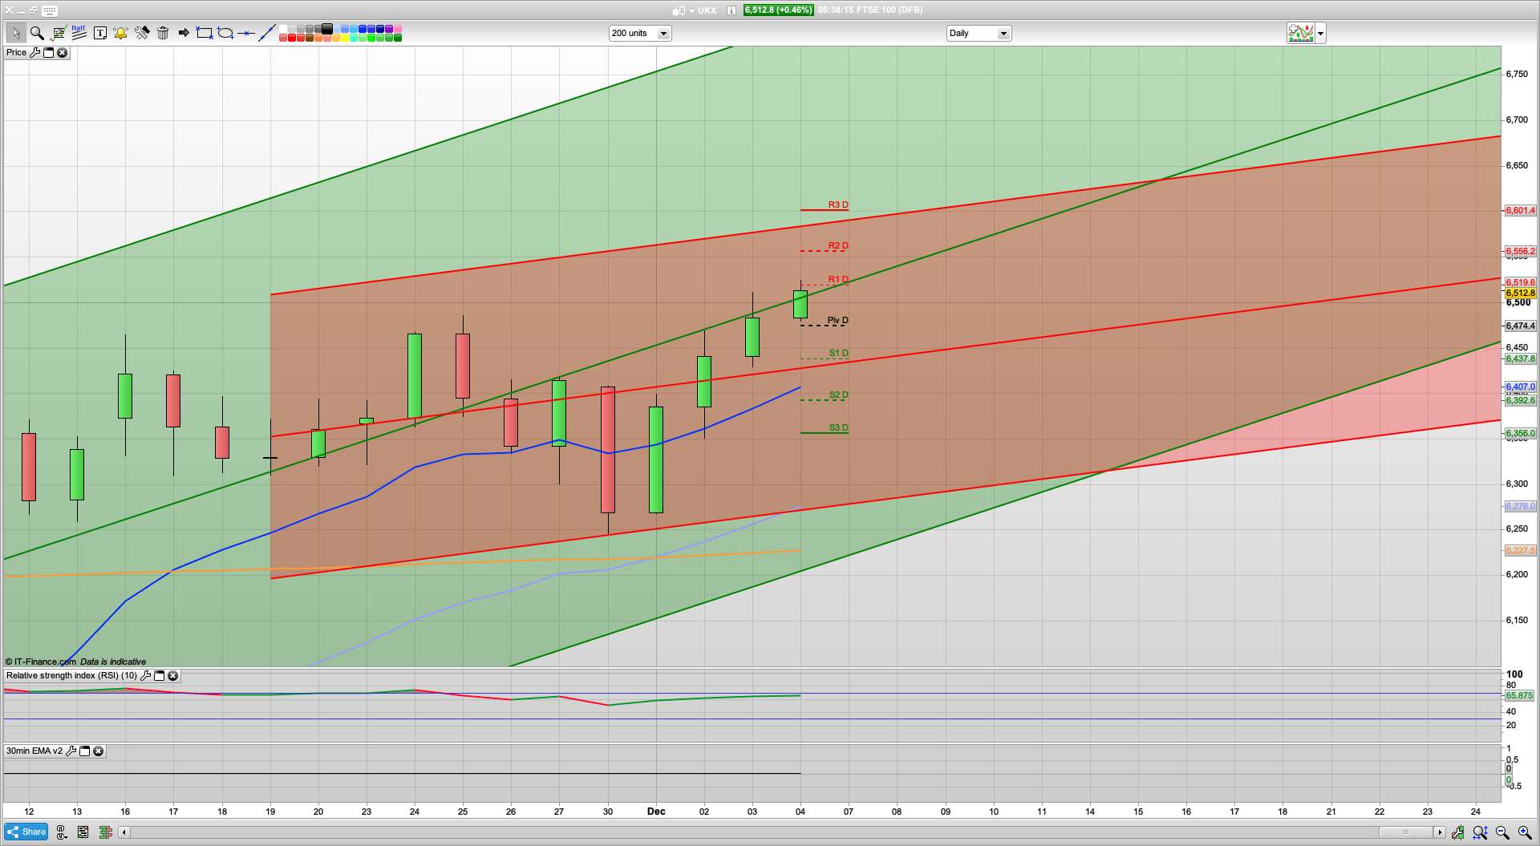This screenshot has width=1540, height=846.
Task: Open the Raff channel drawing tool
Action: [78, 33]
